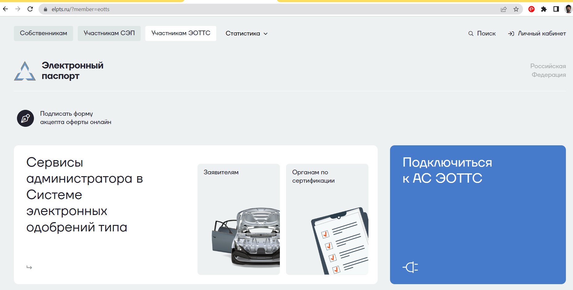Screen dimensions: 573x290
Task: Click the pen signature round icon
Action: point(25,118)
